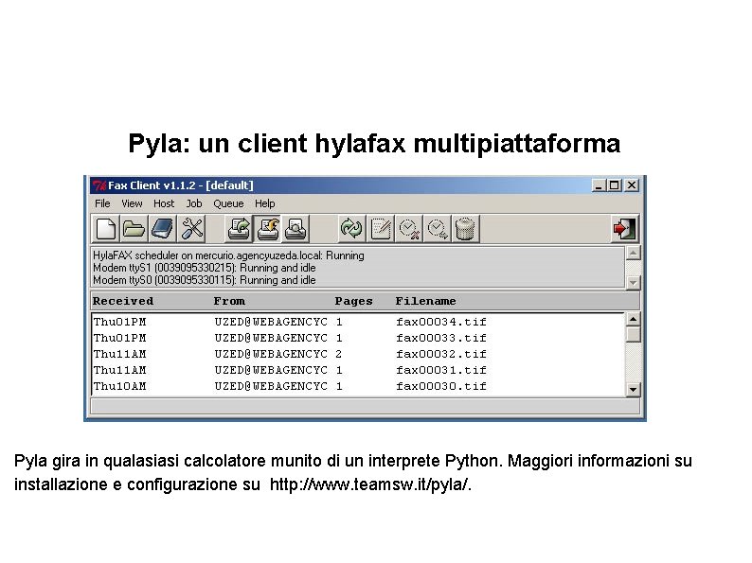
Task: Open the Help menu
Action: click(x=265, y=203)
